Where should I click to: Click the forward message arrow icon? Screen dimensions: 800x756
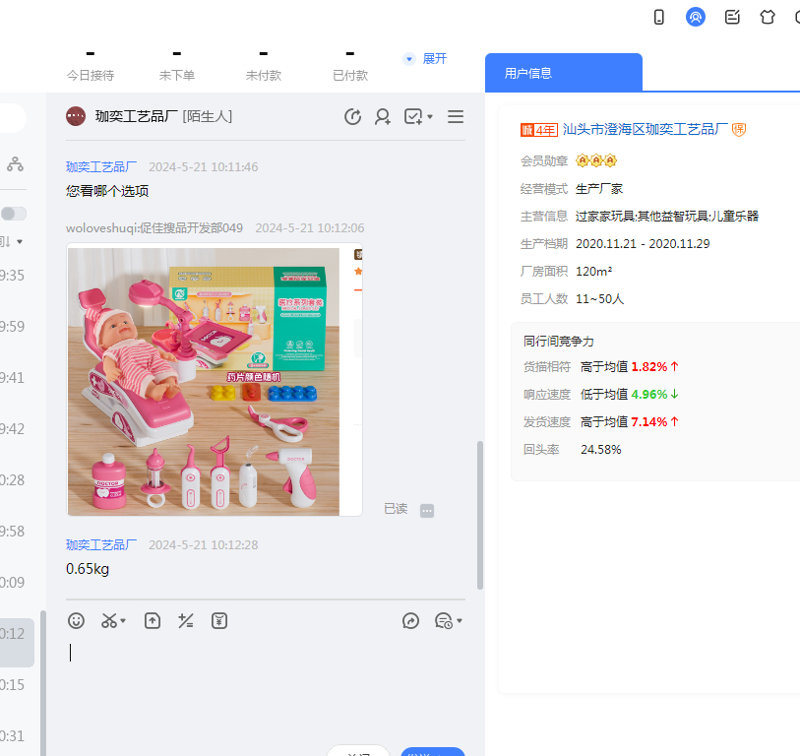[411, 620]
